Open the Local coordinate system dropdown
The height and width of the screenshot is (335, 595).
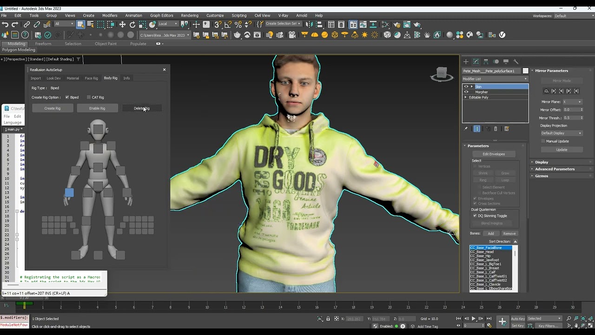click(168, 24)
